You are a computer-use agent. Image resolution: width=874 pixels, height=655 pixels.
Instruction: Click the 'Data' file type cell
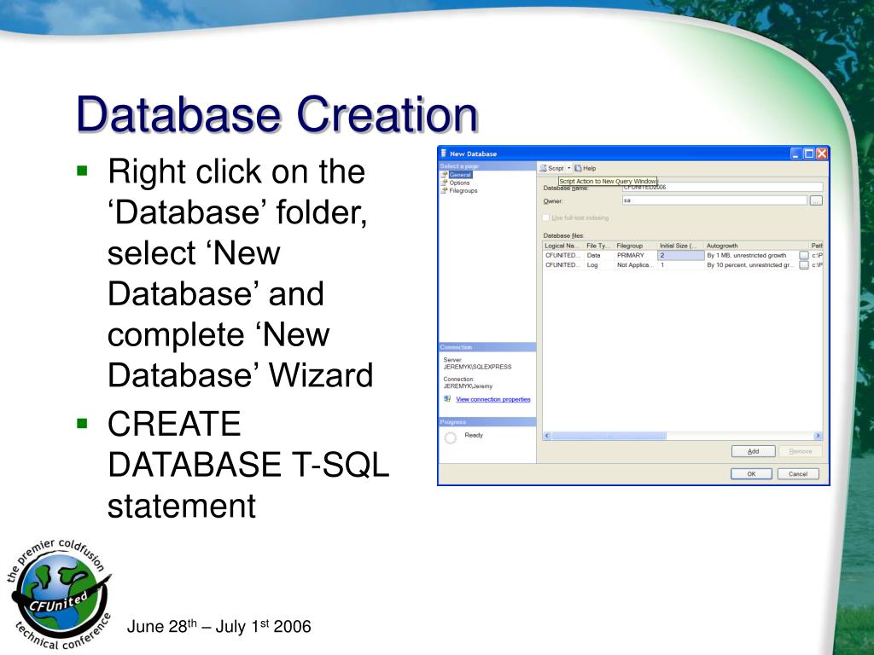(x=598, y=256)
